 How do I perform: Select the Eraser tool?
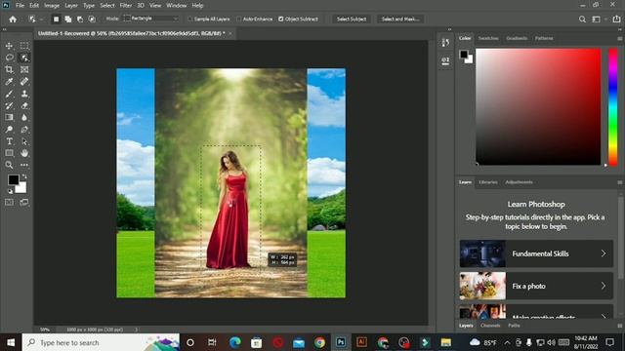[24, 105]
